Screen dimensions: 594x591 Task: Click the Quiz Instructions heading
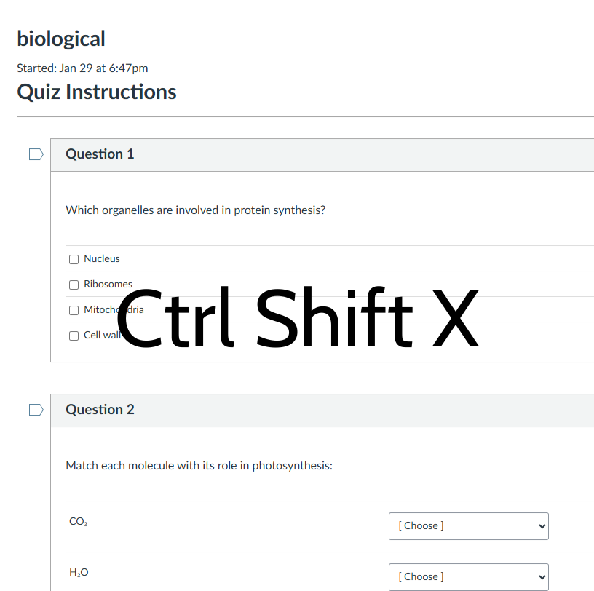[x=96, y=92]
